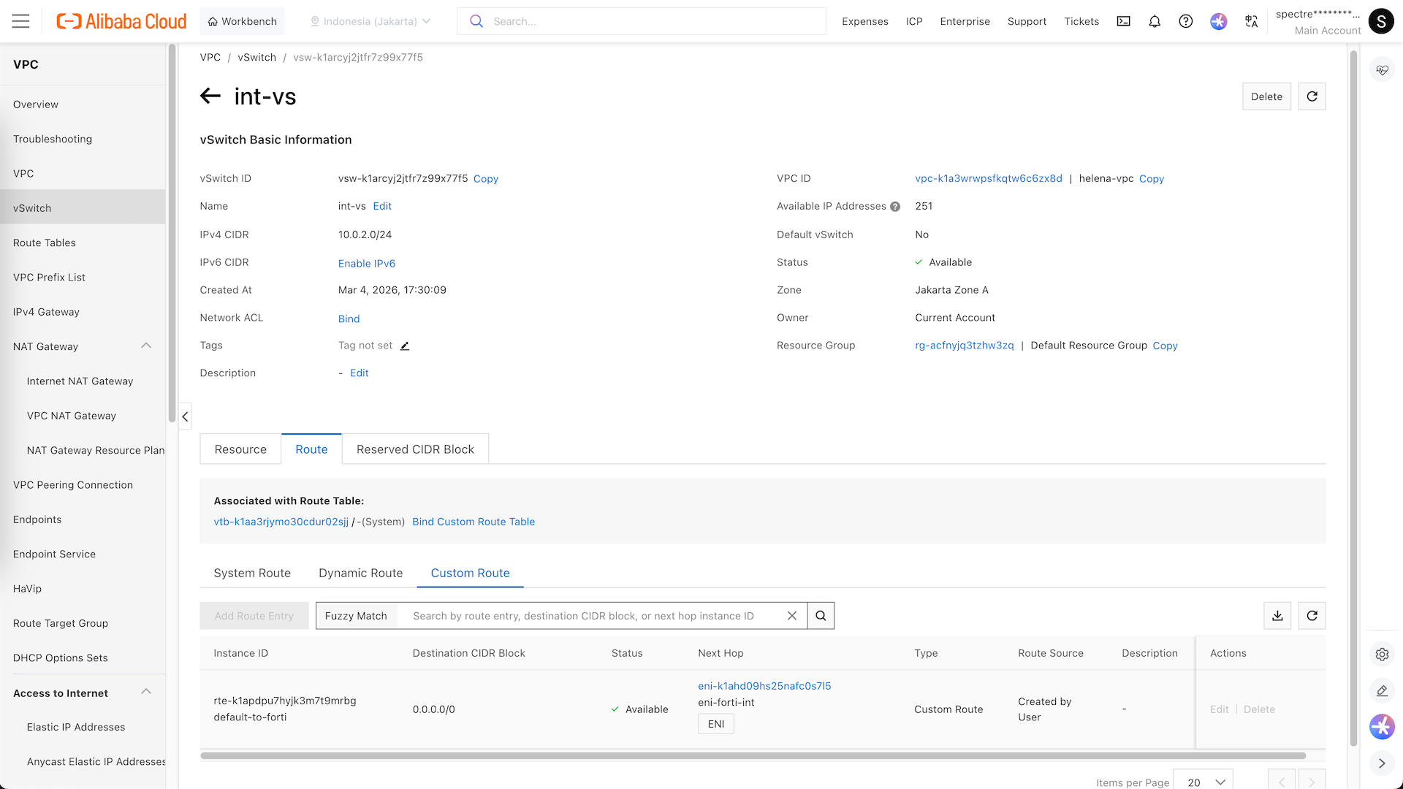
Task: Refresh the vSwitch details page
Action: 1312,96
